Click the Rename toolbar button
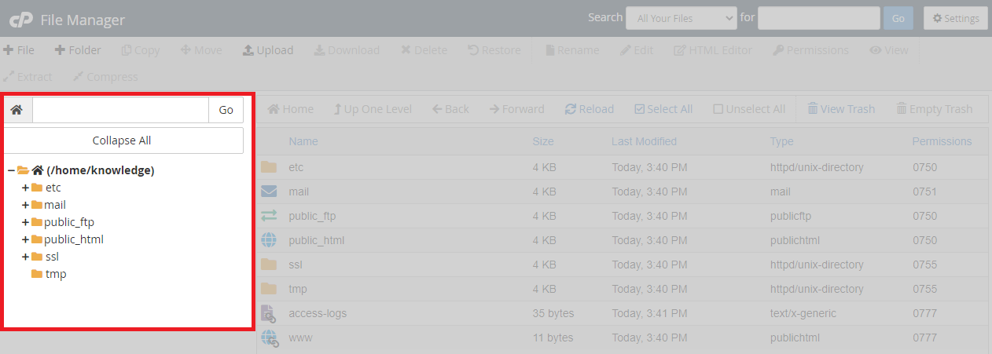 coord(572,50)
